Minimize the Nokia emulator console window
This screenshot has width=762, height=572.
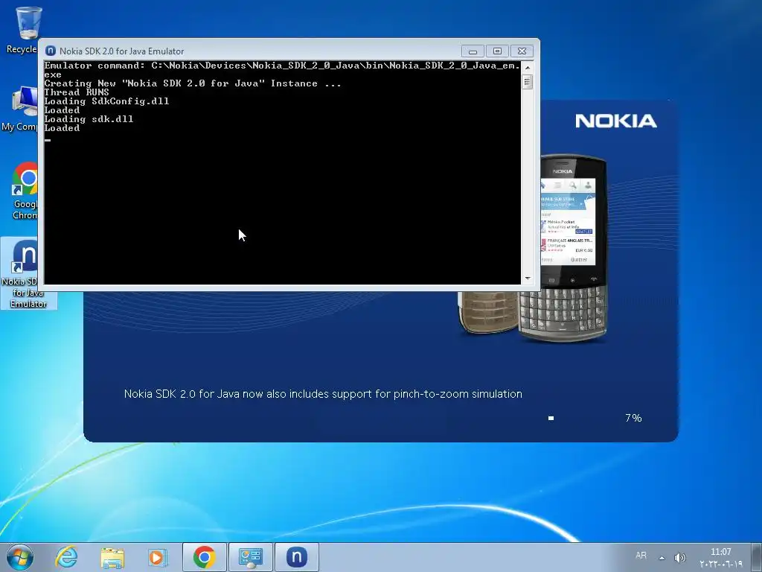(x=473, y=51)
